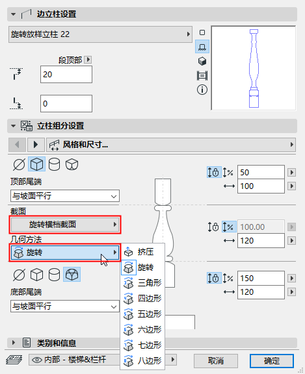Choose rectangular box shape for bottom component
This screenshot has height=374, width=305.
37,275
